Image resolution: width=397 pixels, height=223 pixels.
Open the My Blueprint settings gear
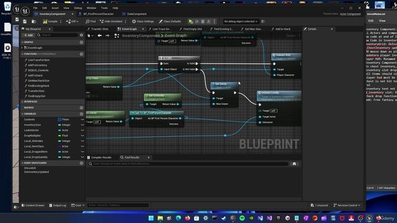pyautogui.click(x=81, y=35)
